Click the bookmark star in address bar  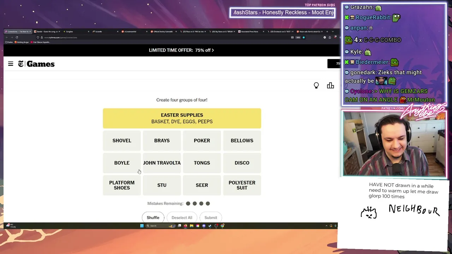pyautogui.click(x=304, y=37)
